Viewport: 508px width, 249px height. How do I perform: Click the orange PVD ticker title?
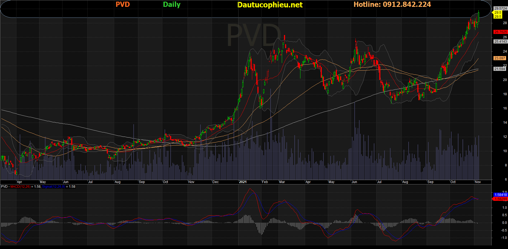(122, 4)
